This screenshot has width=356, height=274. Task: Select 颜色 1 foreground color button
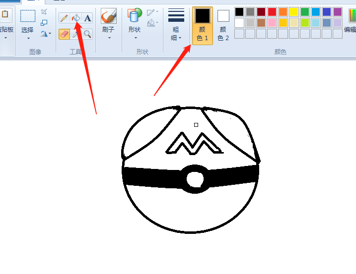[203, 26]
